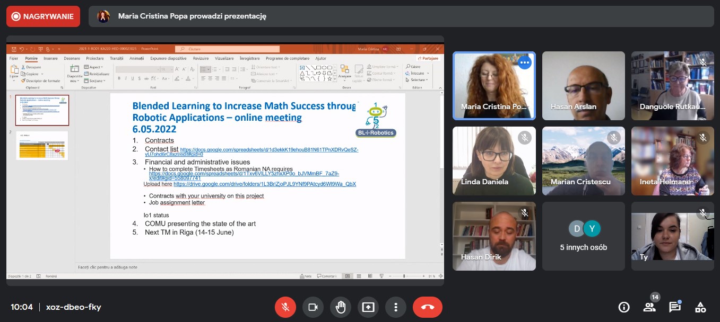720x322 pixels.
Task: Open the Revizuire ribbon tab
Action: 201,58
